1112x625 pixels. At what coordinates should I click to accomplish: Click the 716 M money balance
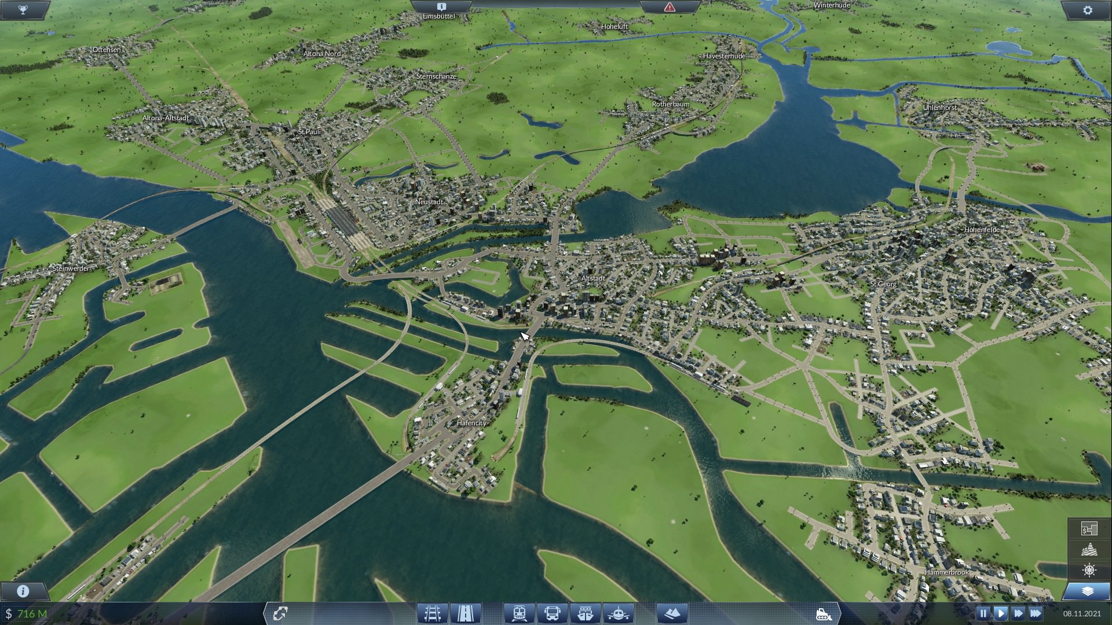[32, 613]
